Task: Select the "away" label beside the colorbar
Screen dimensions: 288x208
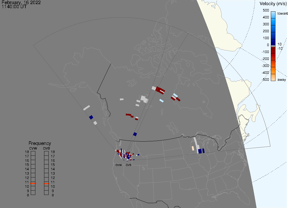Action: pos(282,80)
